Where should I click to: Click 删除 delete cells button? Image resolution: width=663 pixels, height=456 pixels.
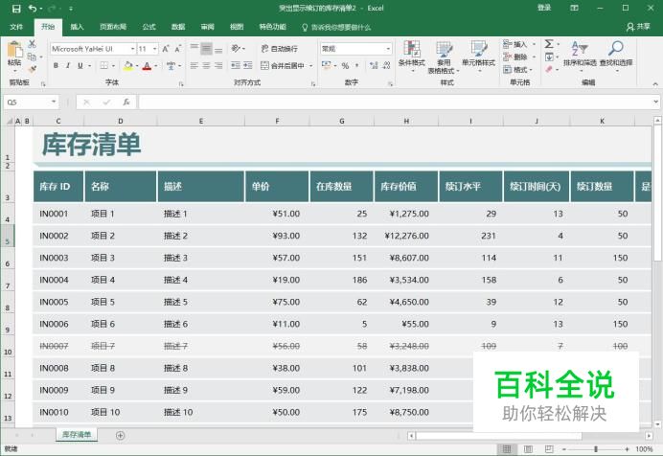[x=515, y=57]
